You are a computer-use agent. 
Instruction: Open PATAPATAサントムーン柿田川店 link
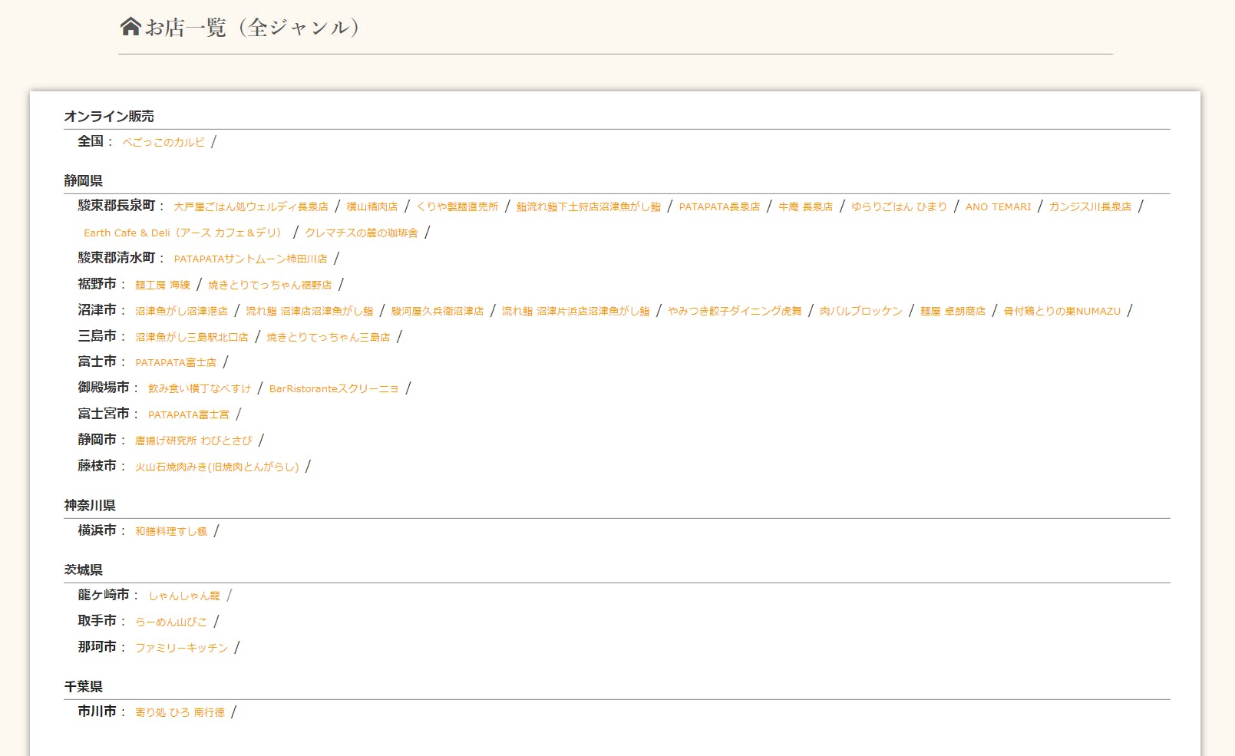click(250, 259)
